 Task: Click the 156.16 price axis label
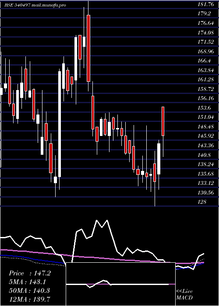[x=205, y=98]
